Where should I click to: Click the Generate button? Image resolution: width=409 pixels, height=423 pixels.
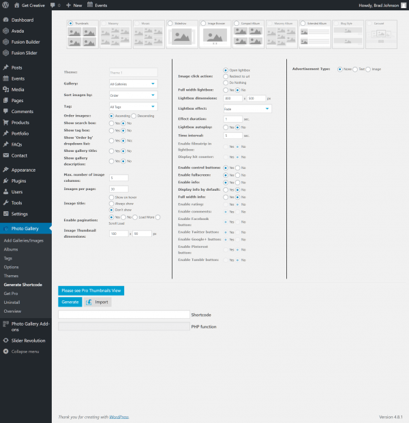click(x=70, y=302)
